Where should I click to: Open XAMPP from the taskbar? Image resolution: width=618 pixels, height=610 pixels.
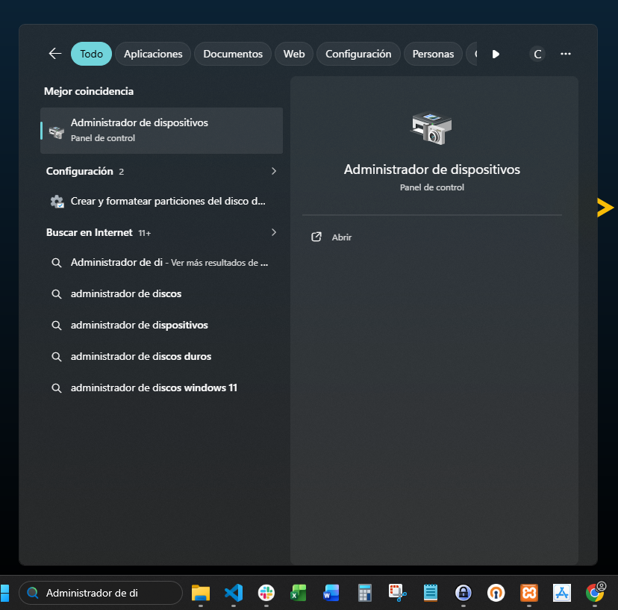tap(529, 593)
